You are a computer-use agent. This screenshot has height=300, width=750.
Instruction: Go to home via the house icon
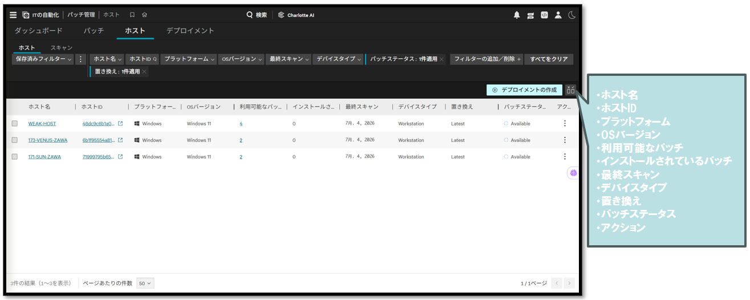pos(145,15)
